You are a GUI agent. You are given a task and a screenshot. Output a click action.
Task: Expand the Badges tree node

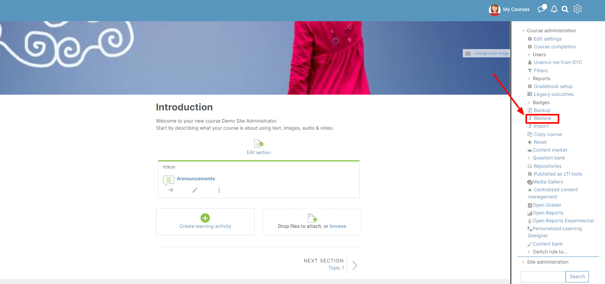pos(529,103)
